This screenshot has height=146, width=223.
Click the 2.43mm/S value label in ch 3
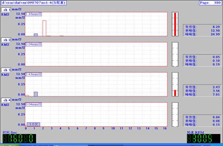click(x=33, y=74)
